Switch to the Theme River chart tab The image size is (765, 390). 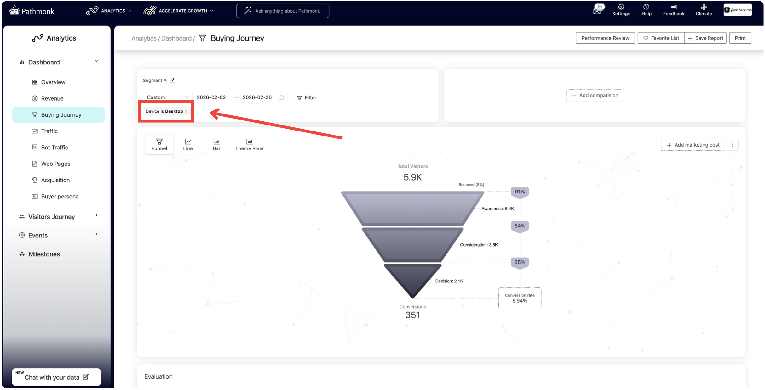pos(249,145)
